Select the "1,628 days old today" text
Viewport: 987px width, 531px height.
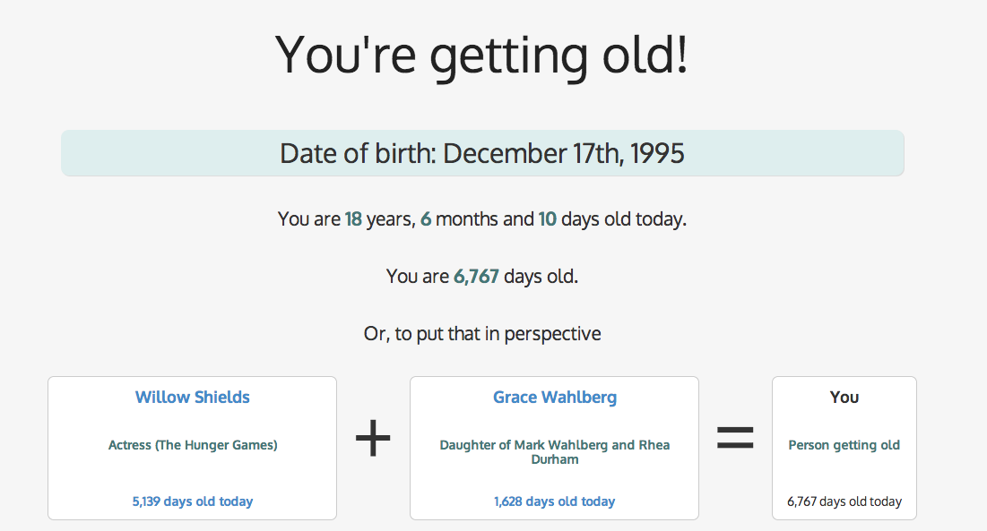pos(555,501)
